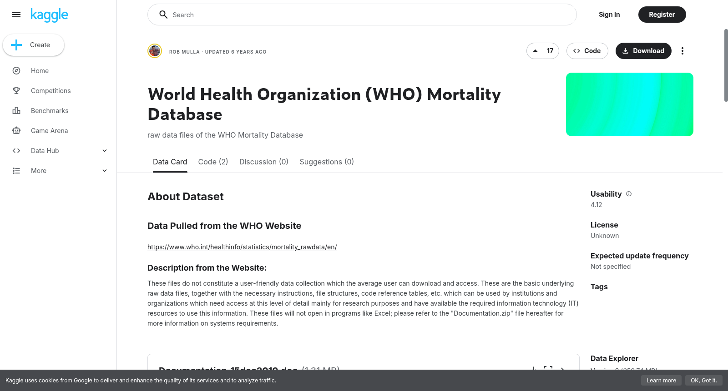Click the 'Tags' label
This screenshot has width=728, height=391.
point(599,287)
